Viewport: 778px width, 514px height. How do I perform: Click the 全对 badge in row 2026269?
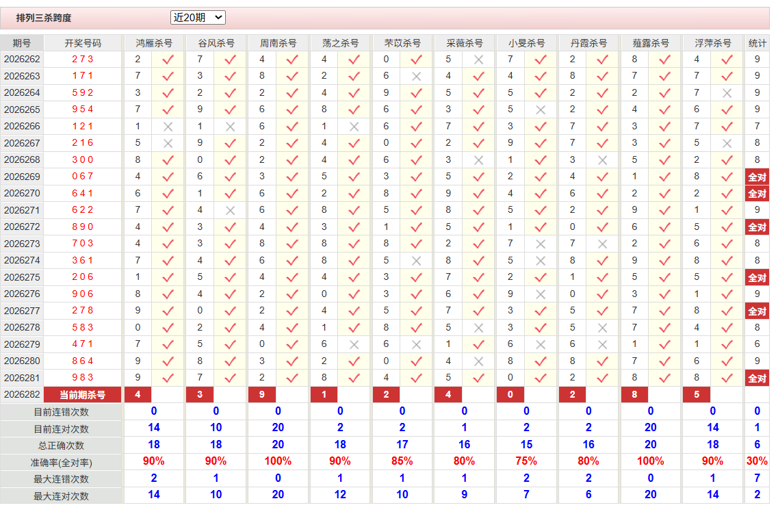coord(757,177)
